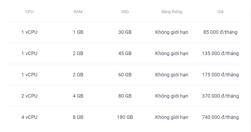Click the CPU column header
This screenshot has height=132, width=251.
(x=29, y=12)
